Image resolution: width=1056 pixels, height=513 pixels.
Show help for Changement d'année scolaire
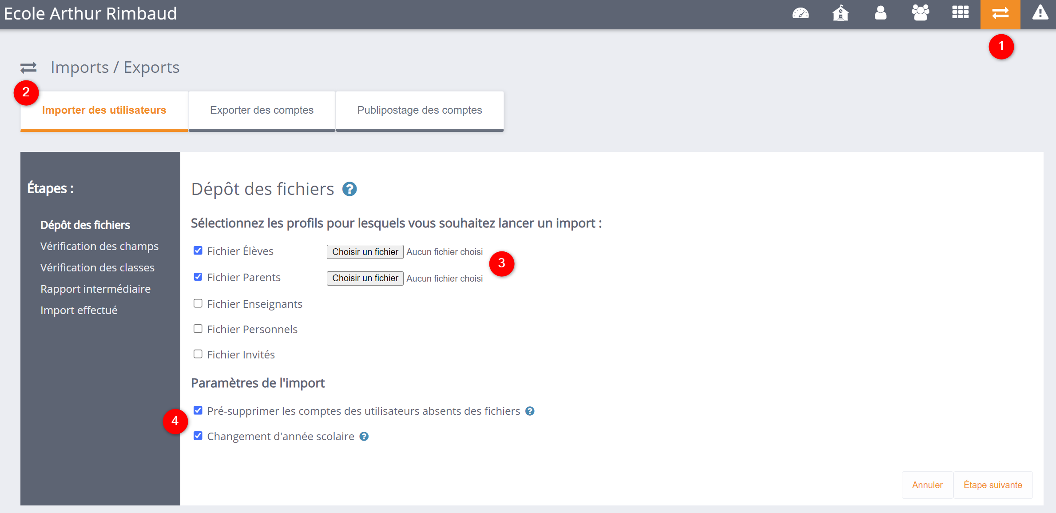[x=364, y=437]
